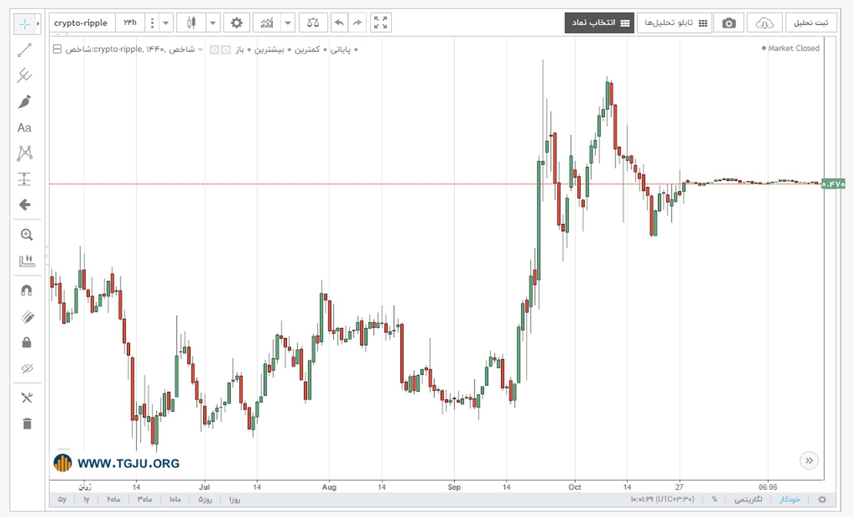Select the crosshair cursor tool
The image size is (854, 517).
pos(24,24)
